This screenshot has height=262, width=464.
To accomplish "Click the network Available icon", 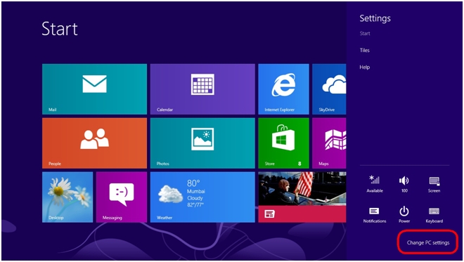I will pyautogui.click(x=375, y=183).
